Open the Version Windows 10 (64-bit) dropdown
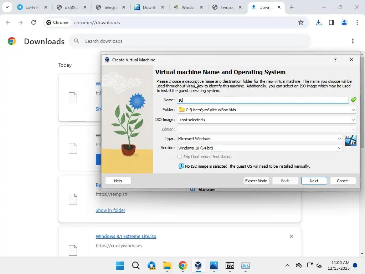Image resolution: width=365 pixels, height=274 pixels. point(259,148)
